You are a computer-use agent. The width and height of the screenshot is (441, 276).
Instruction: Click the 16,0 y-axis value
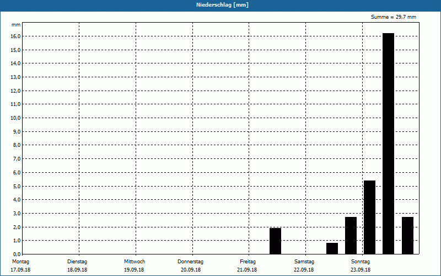tap(15, 36)
